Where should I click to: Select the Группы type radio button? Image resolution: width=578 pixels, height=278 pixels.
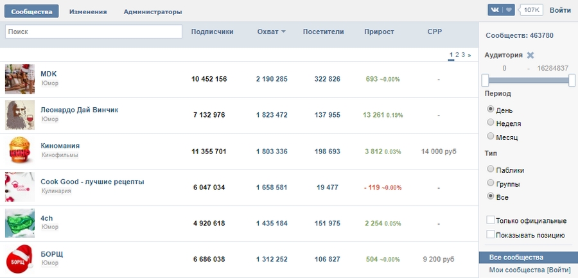(490, 182)
